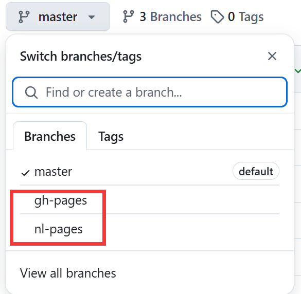Click the tag icon beside 0 Tags
The image size is (301, 294).
point(217,17)
